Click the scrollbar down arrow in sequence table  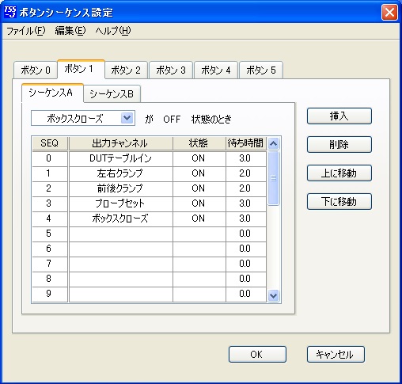point(273,295)
